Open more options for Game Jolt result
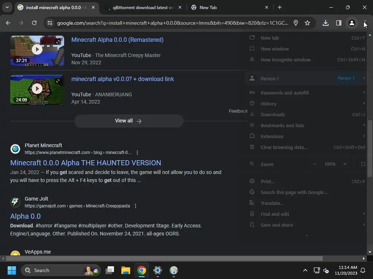The width and height of the screenshot is (373, 279). point(136,206)
